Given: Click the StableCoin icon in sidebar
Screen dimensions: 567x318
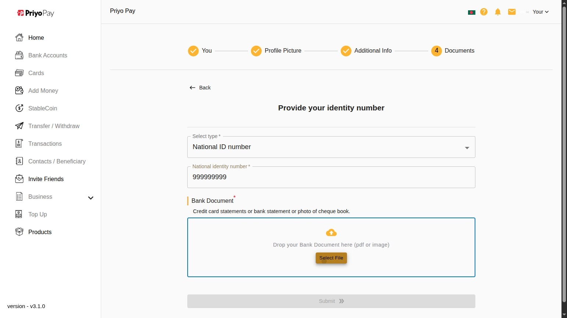Looking at the screenshot, I should point(19,108).
